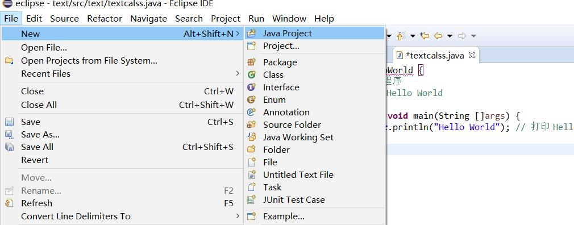Image resolution: width=574 pixels, height=225 pixels.
Task: Open the Refactor menu
Action: coord(105,18)
